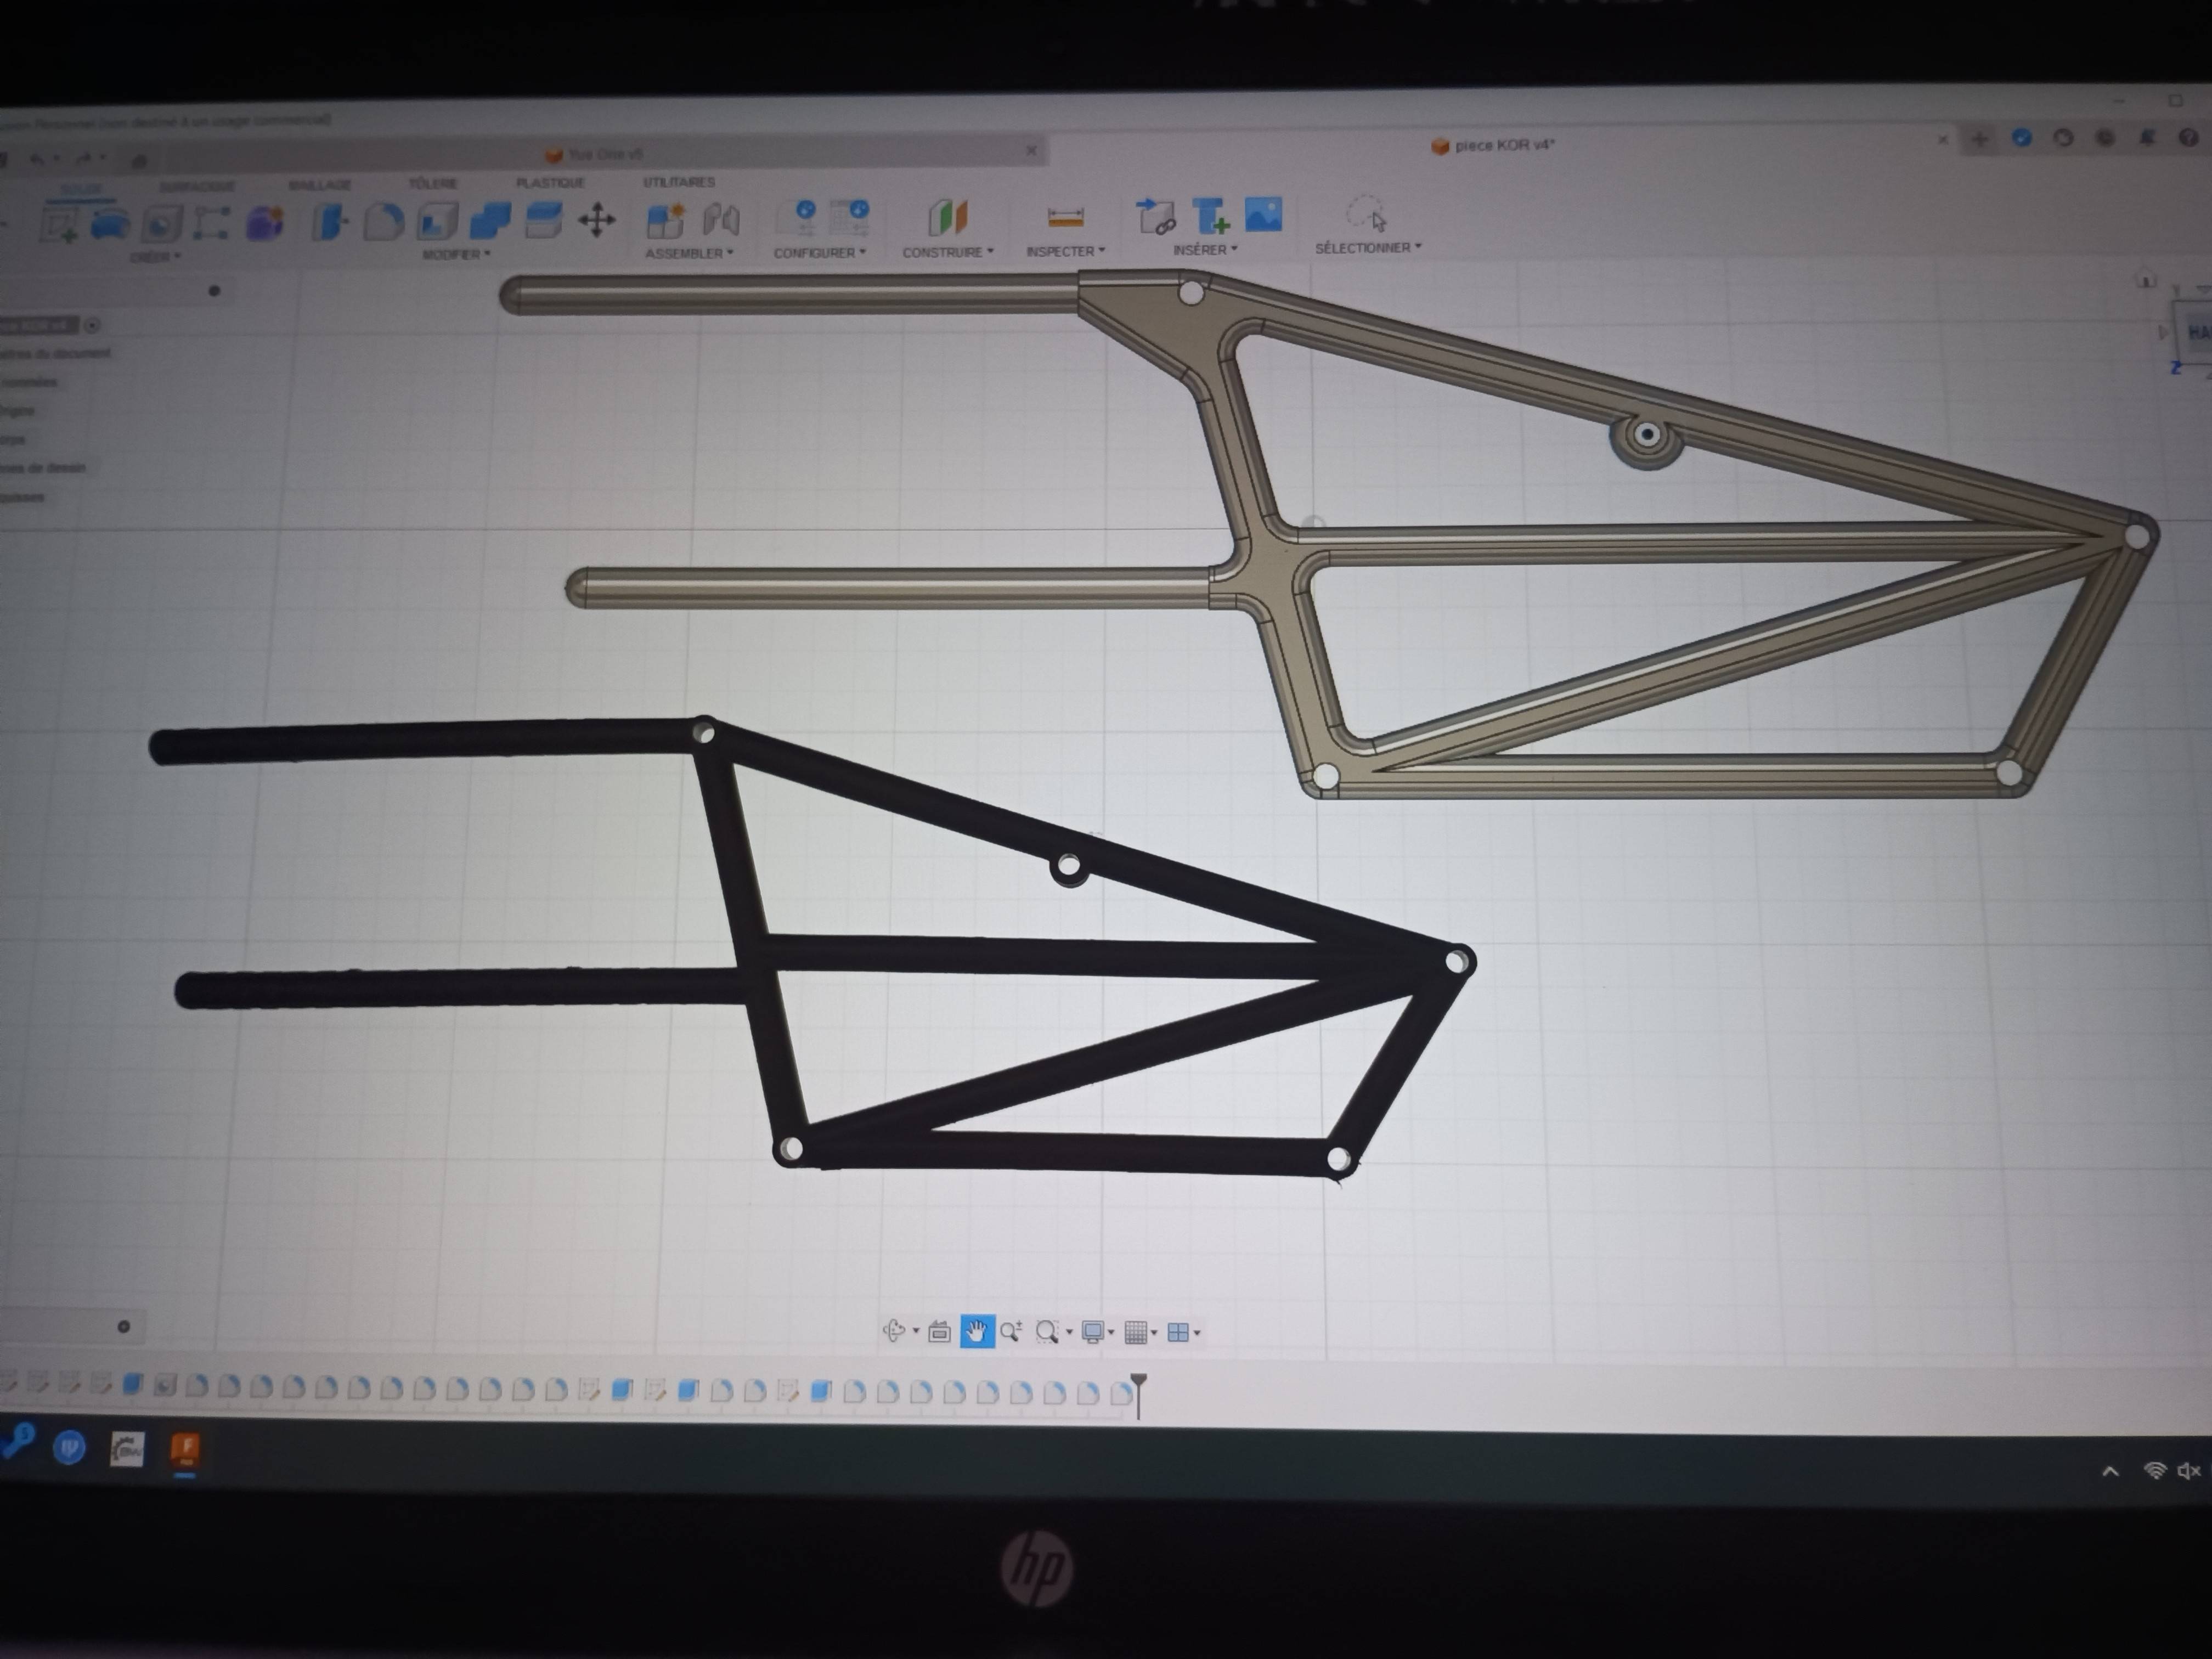Select the Origine item in the browser
This screenshot has width=2212, height=1659.
click(18, 411)
